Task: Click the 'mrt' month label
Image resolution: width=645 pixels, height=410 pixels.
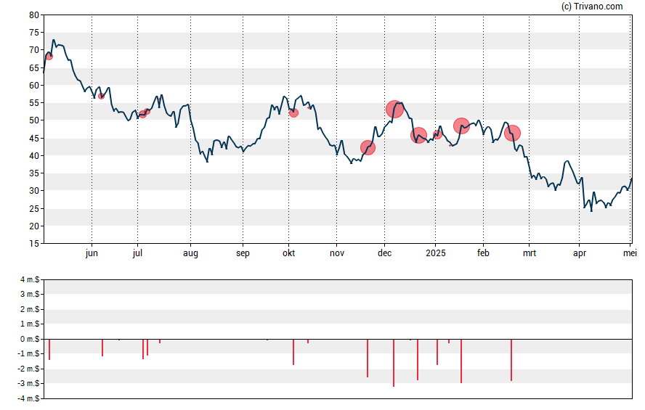Action: click(x=530, y=253)
